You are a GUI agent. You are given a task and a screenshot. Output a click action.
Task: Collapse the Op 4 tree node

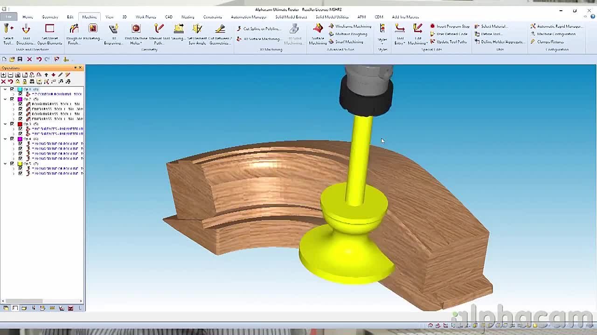[5, 139]
